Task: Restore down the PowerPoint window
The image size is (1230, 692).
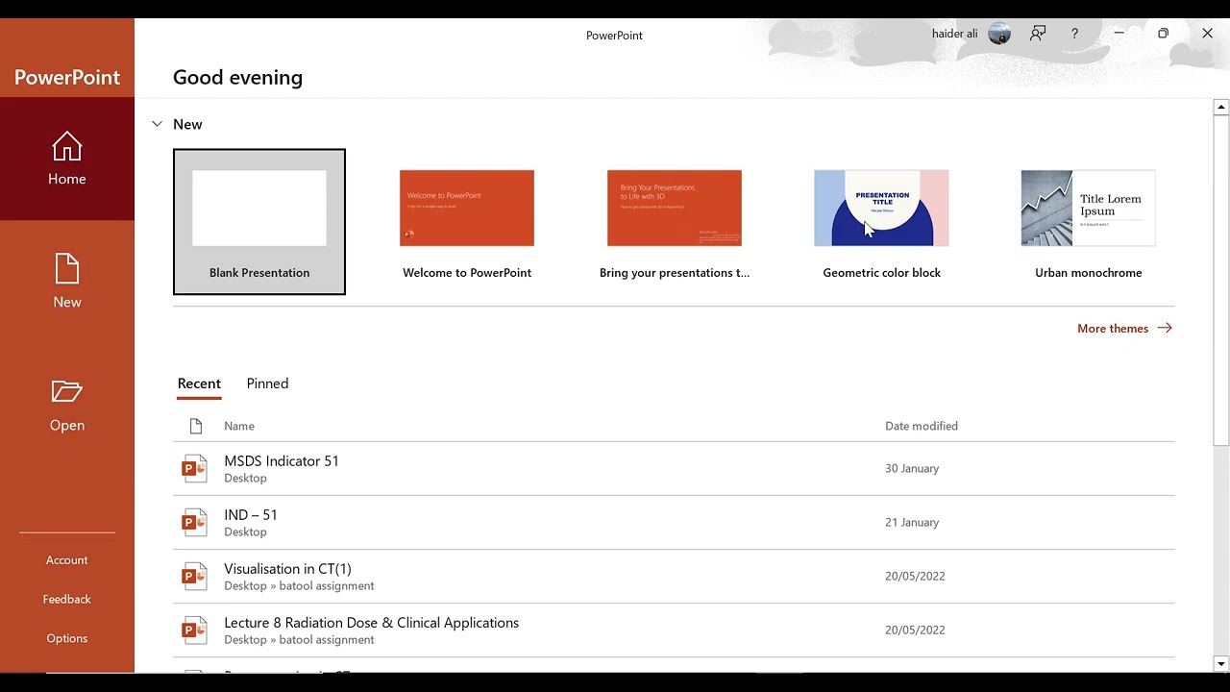Action: click(x=1163, y=34)
